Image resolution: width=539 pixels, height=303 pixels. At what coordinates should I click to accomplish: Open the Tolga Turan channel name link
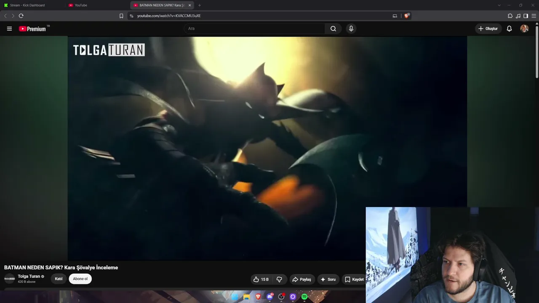(x=29, y=276)
